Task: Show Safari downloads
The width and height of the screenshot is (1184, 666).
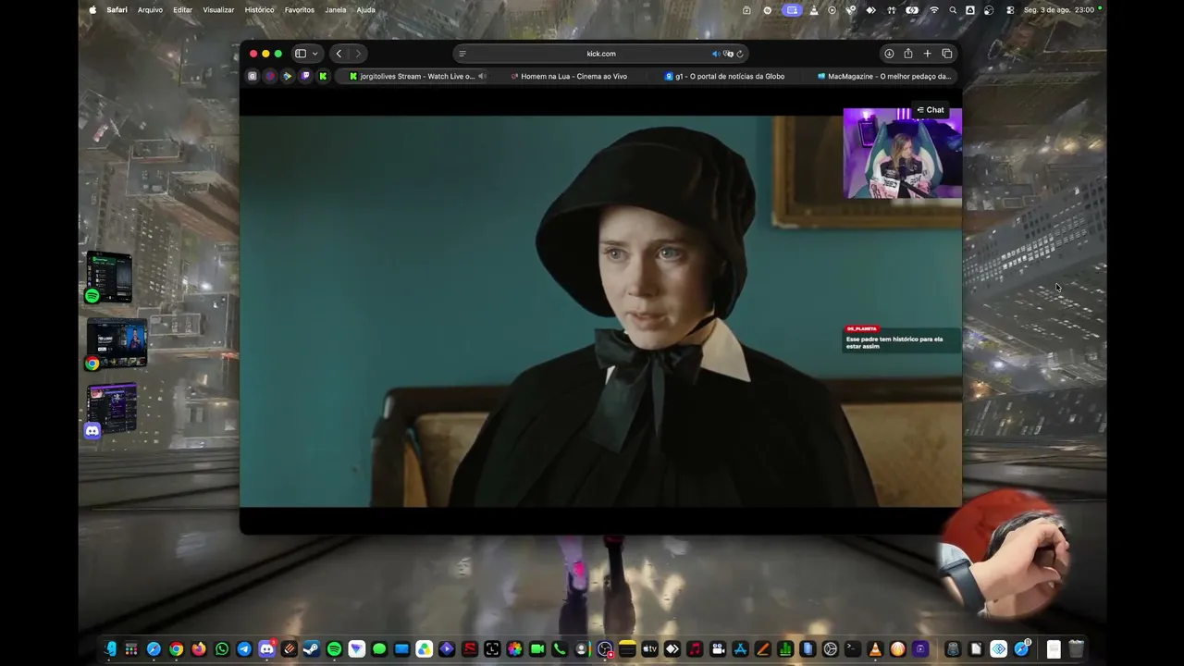Action: click(889, 54)
